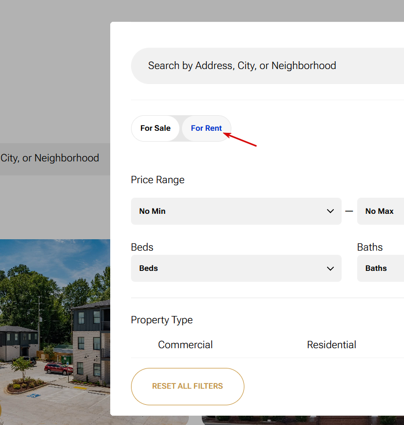This screenshot has height=425, width=404.
Task: Click the chevron arrow on No Min
Action: tap(330, 211)
